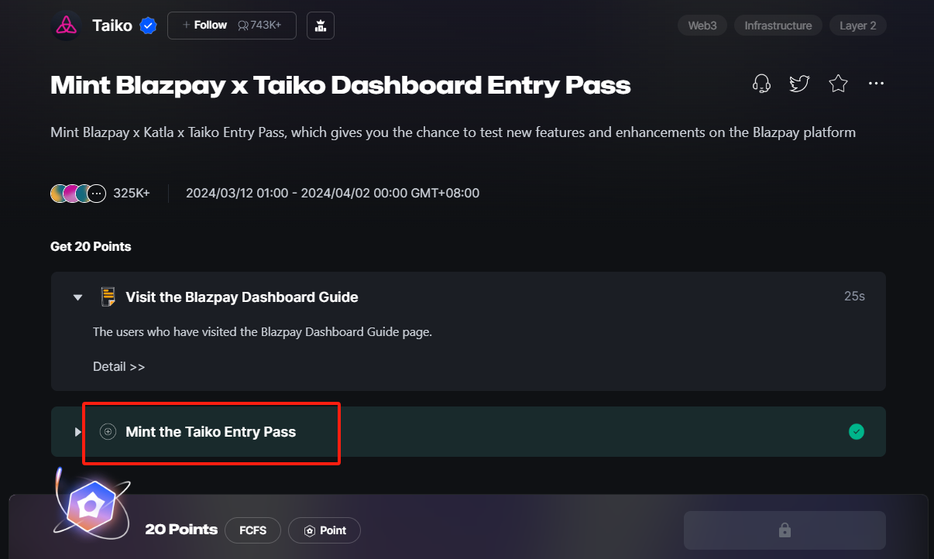
Task: Select the Infrastructure tag
Action: pyautogui.click(x=778, y=26)
